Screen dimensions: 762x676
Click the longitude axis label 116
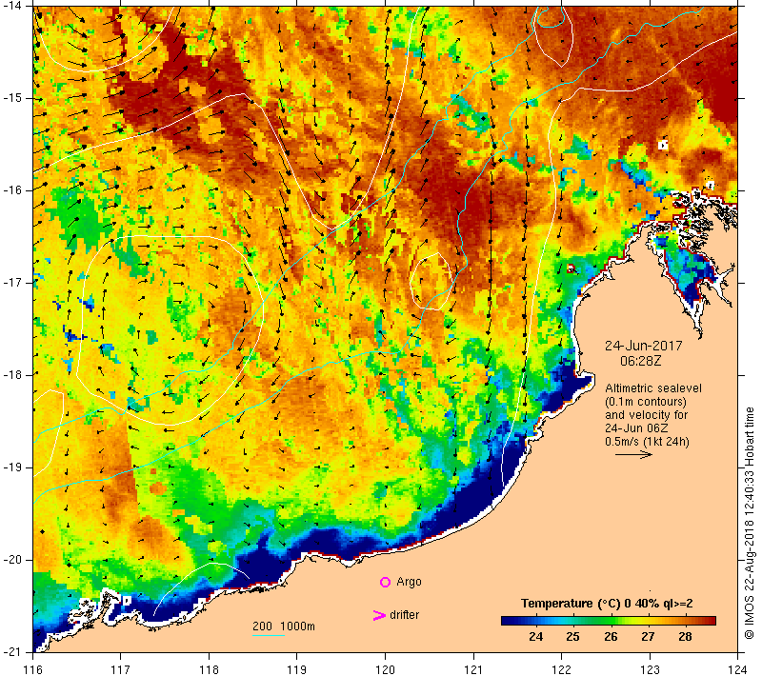point(32,669)
